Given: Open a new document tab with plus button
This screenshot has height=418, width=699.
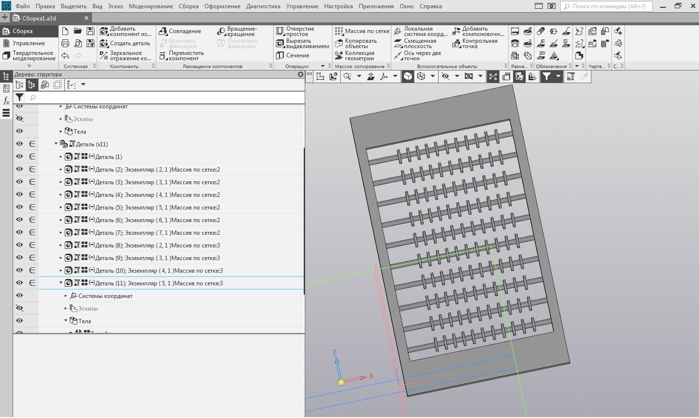Looking at the screenshot, I should pos(5,18).
